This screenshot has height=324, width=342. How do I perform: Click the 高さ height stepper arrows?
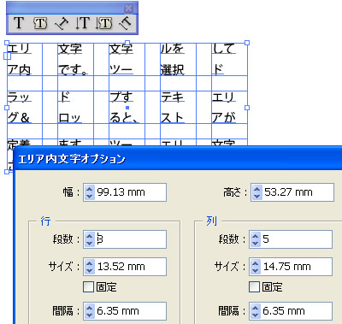[257, 192]
